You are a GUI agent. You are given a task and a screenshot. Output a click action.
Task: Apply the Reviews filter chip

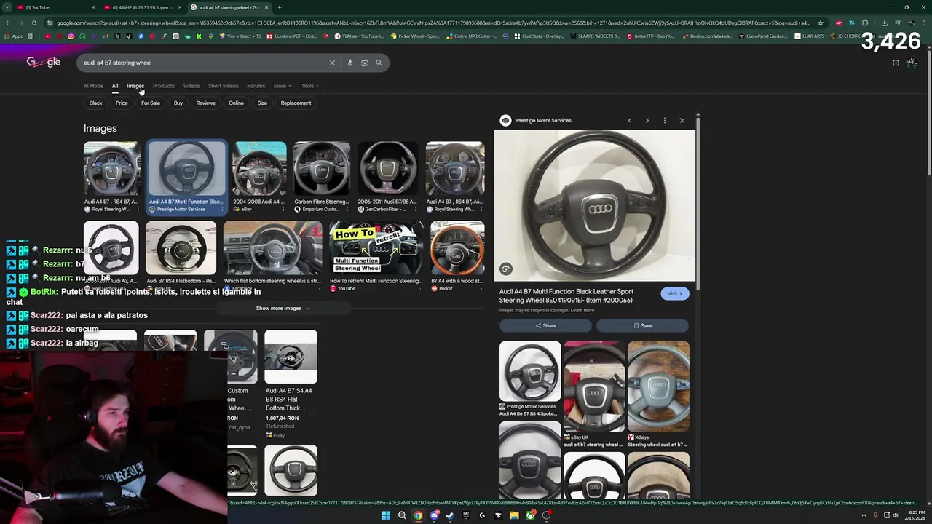(205, 103)
